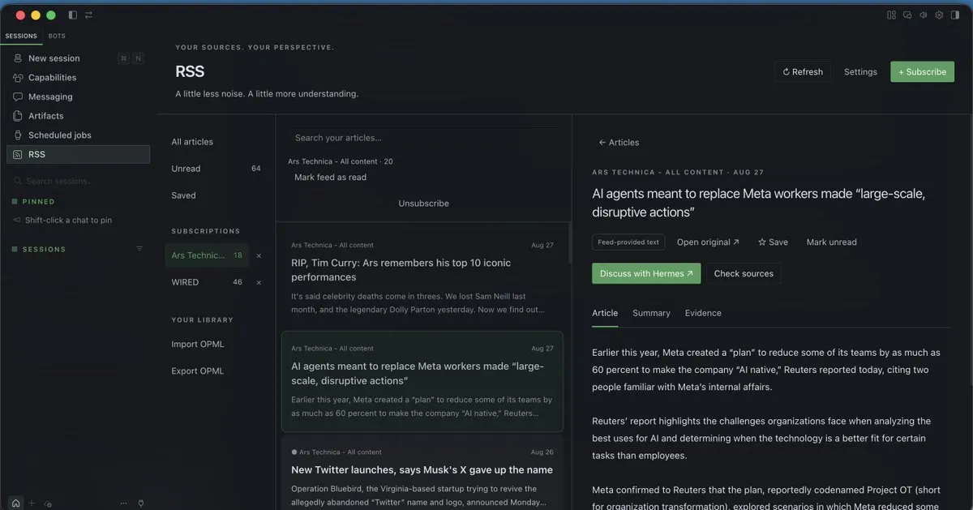The width and height of the screenshot is (973, 510).
Task: Open Capabilities in the sidebar
Action: pyautogui.click(x=79, y=78)
